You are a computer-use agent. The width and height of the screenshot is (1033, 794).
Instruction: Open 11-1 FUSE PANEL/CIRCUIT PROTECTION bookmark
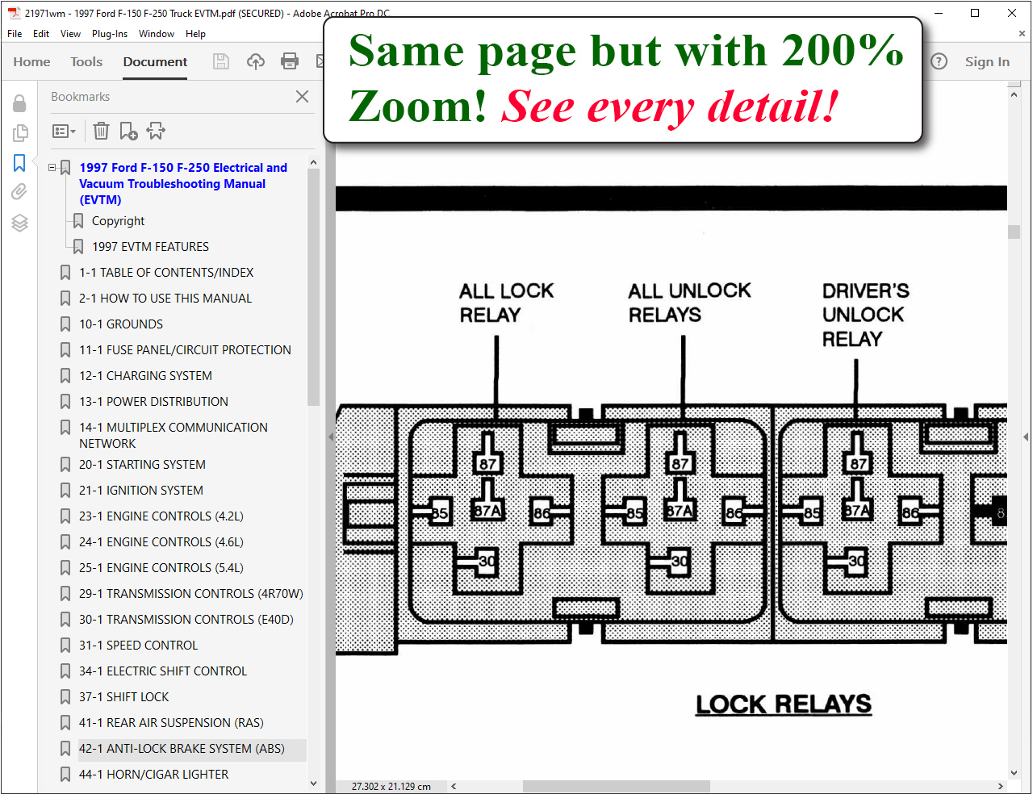pos(185,350)
